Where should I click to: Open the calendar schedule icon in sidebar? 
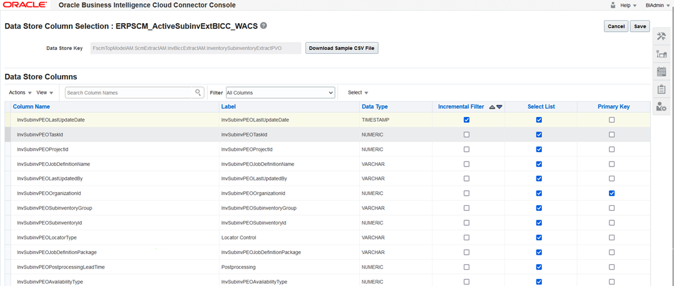(661, 72)
